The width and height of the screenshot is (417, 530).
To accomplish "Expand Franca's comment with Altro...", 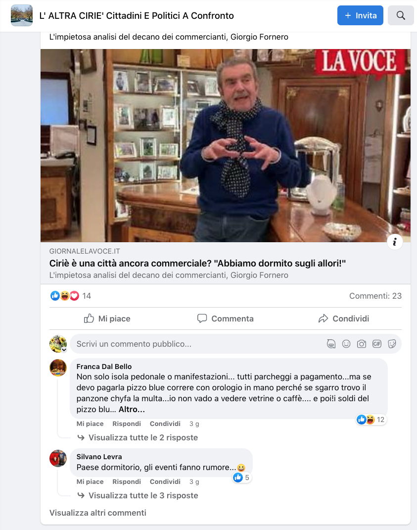I will 132,409.
